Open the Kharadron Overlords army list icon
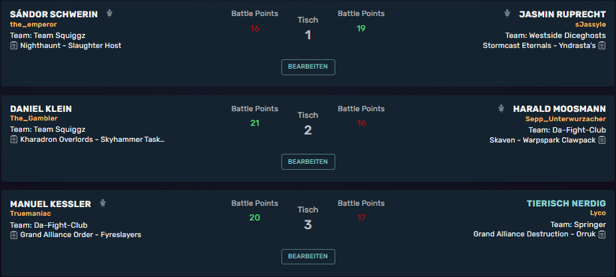This screenshot has width=616, height=277. pos(14,139)
